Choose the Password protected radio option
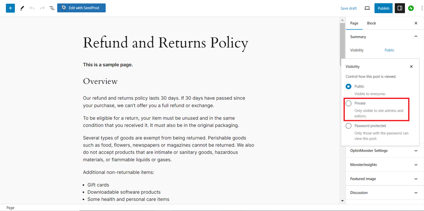424x211 pixels. [x=349, y=126]
